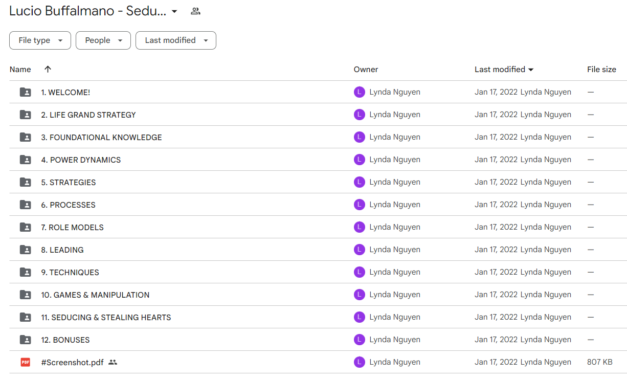
Task: Click Lynda Nguyen owner name in 5. STRATEGIES row
Action: pyautogui.click(x=395, y=182)
